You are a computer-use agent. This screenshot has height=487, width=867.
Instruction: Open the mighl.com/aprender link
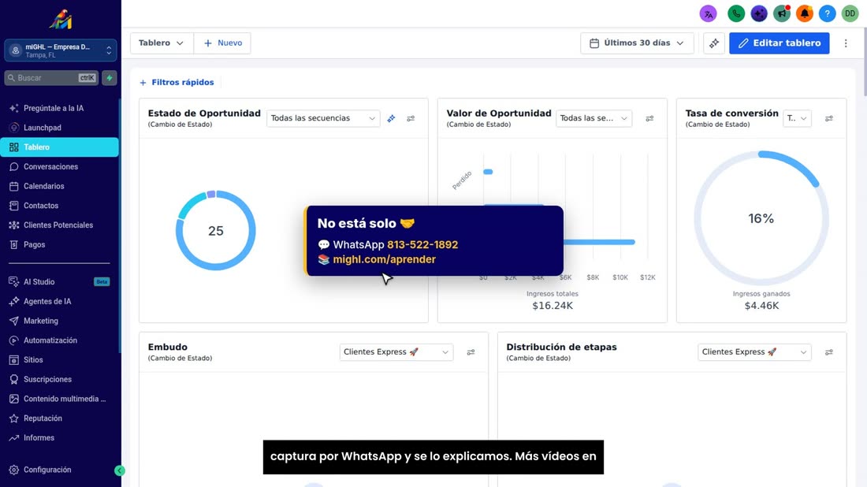pos(385,259)
